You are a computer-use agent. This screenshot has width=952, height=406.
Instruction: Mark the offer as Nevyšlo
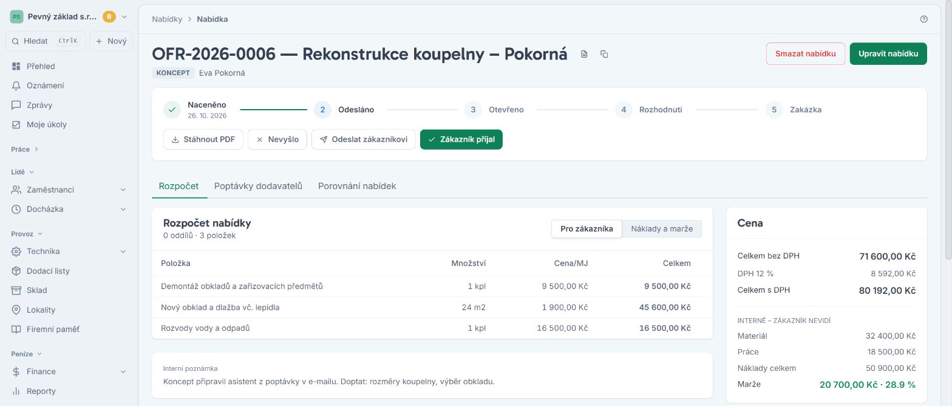(x=277, y=139)
